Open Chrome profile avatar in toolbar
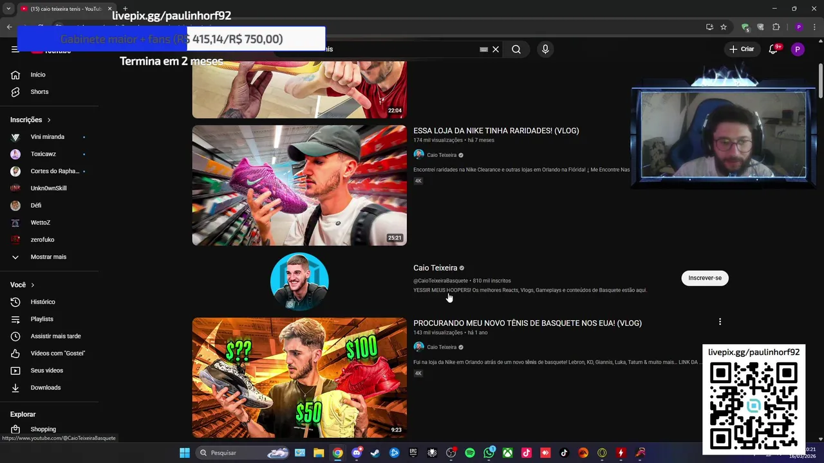The image size is (824, 463). (x=799, y=27)
